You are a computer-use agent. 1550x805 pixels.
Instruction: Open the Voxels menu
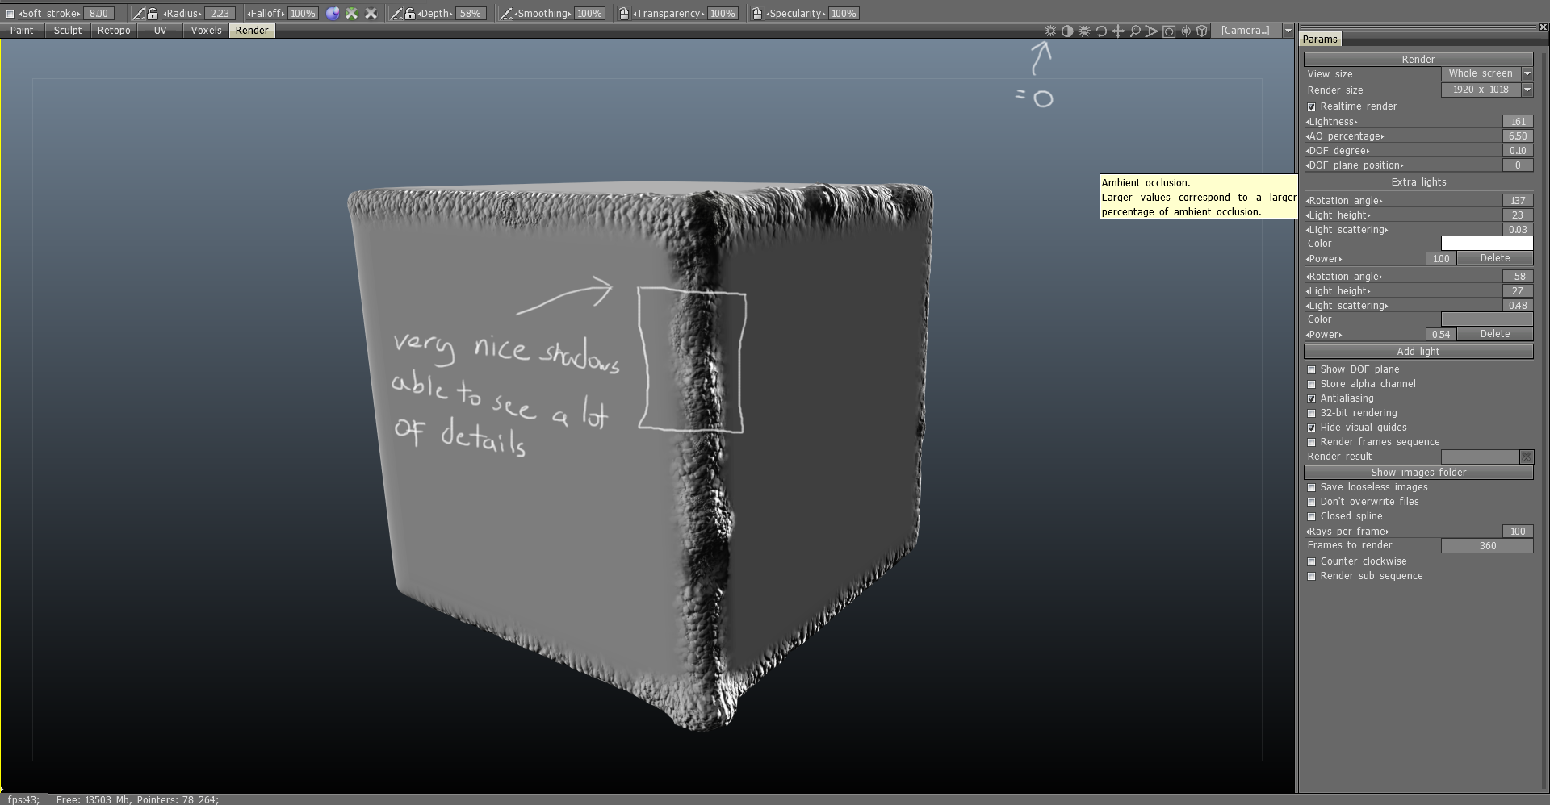206,30
